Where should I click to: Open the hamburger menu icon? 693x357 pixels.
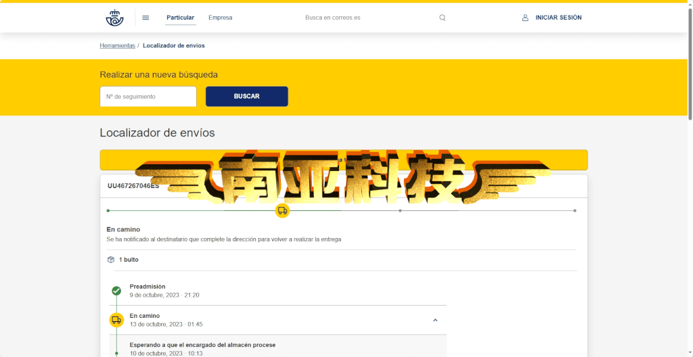146,18
